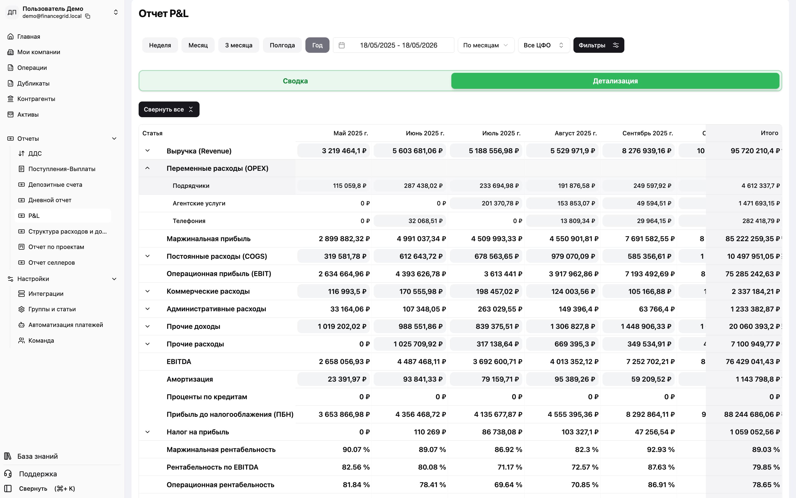Screen dimensions: 796x498
Task: Click the ДДС arrows icon
Action: [21, 153]
